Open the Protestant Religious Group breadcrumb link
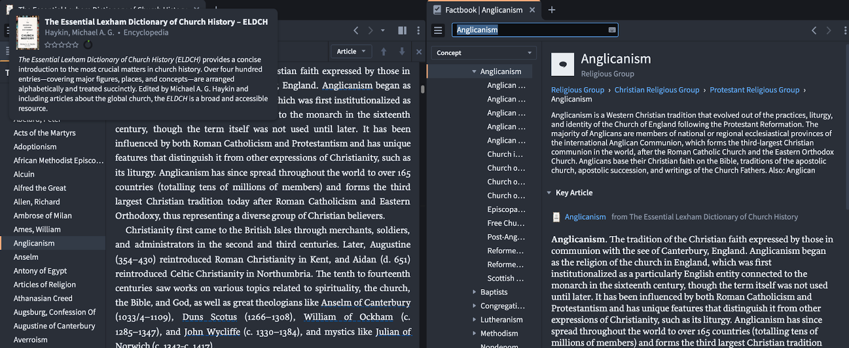 [x=755, y=90]
